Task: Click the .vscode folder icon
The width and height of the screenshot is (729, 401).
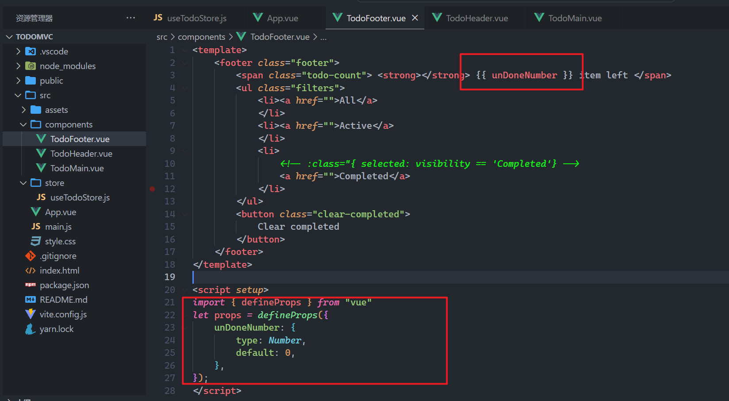Action: tap(31, 51)
